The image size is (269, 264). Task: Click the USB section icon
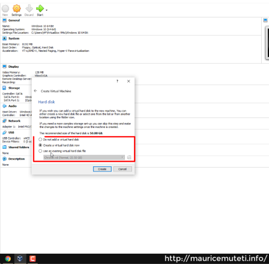click(4, 133)
